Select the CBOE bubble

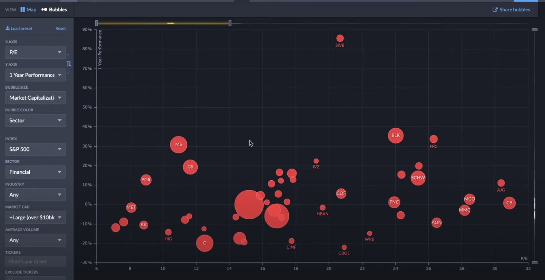[344, 248]
